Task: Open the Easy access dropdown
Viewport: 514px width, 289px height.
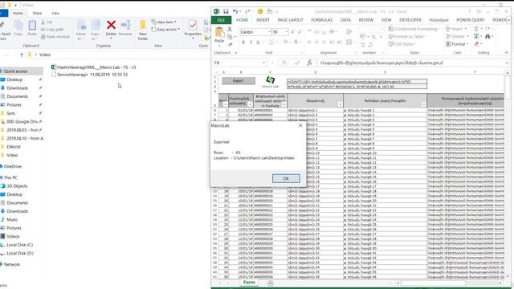Action: pos(165,30)
